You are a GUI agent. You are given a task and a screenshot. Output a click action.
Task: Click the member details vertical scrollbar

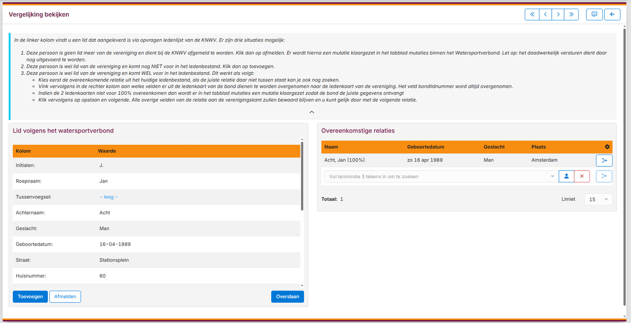pyautogui.click(x=302, y=175)
